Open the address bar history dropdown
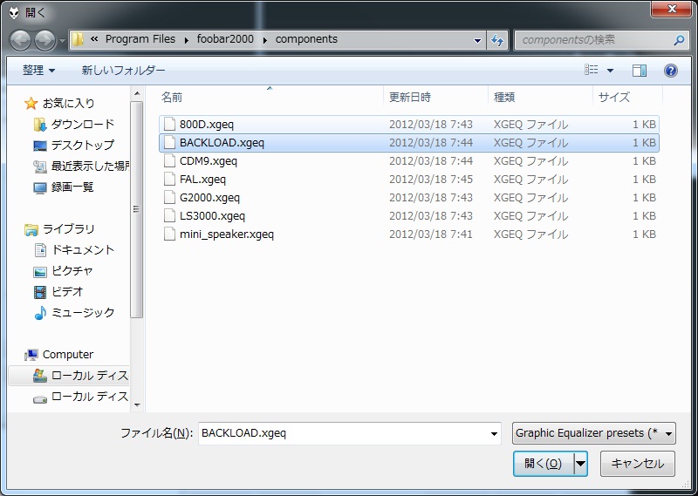This screenshot has width=698, height=496. click(477, 40)
